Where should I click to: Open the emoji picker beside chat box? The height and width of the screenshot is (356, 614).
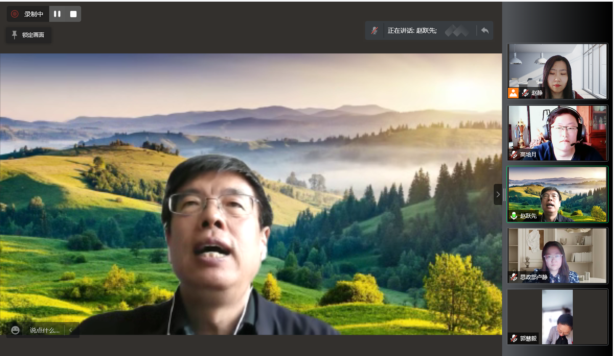[15, 330]
